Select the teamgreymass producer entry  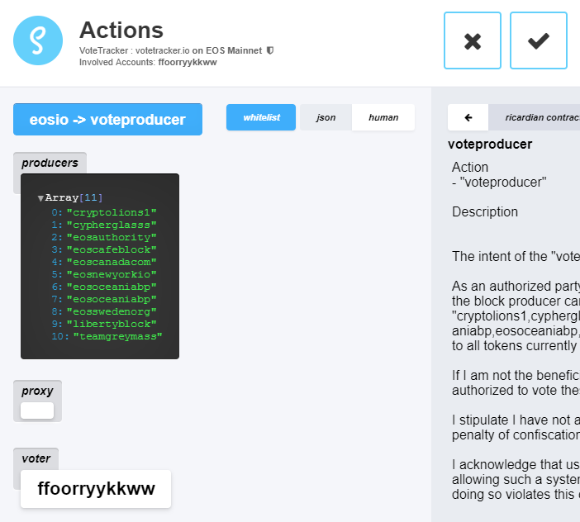pyautogui.click(x=117, y=336)
